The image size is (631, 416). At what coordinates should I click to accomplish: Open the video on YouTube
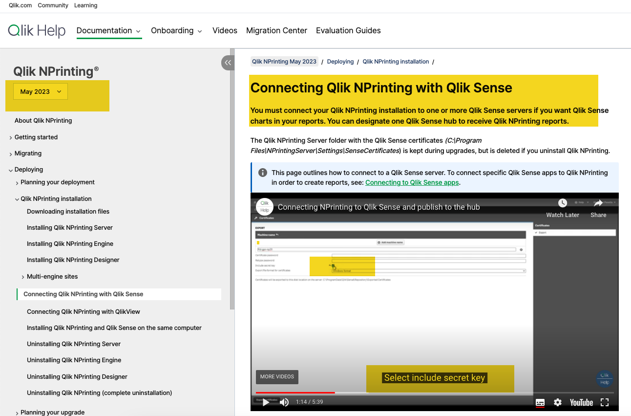(x=581, y=402)
